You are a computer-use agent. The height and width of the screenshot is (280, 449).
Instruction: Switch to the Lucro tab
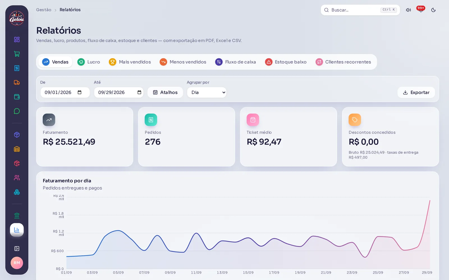(x=89, y=62)
